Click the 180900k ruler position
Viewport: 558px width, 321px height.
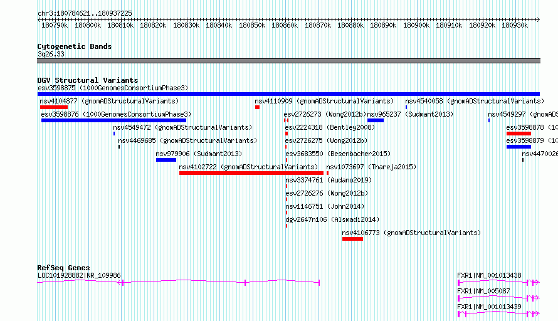point(416,25)
